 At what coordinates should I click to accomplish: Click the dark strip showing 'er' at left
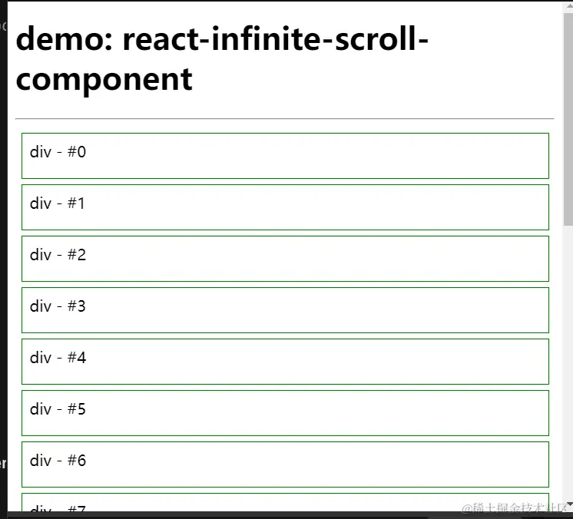click(x=3, y=464)
